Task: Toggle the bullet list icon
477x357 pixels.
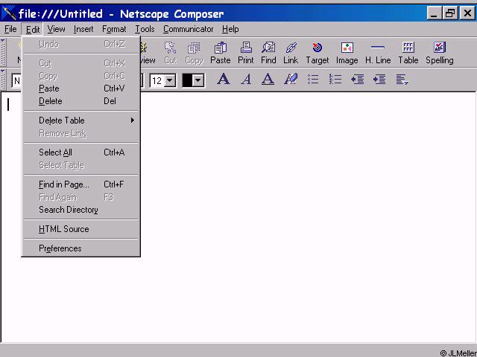Action: [x=313, y=80]
